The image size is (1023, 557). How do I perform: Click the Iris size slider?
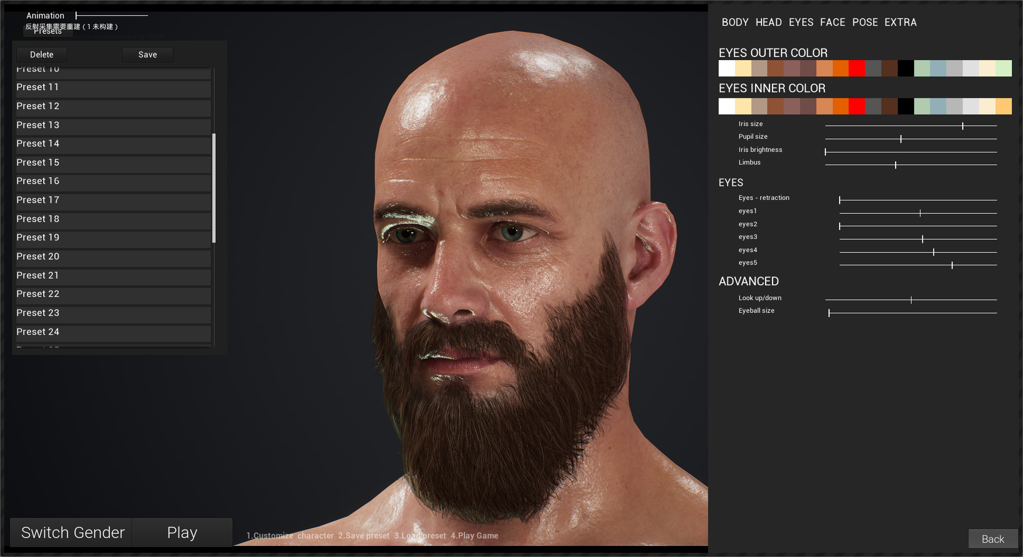[911, 126]
